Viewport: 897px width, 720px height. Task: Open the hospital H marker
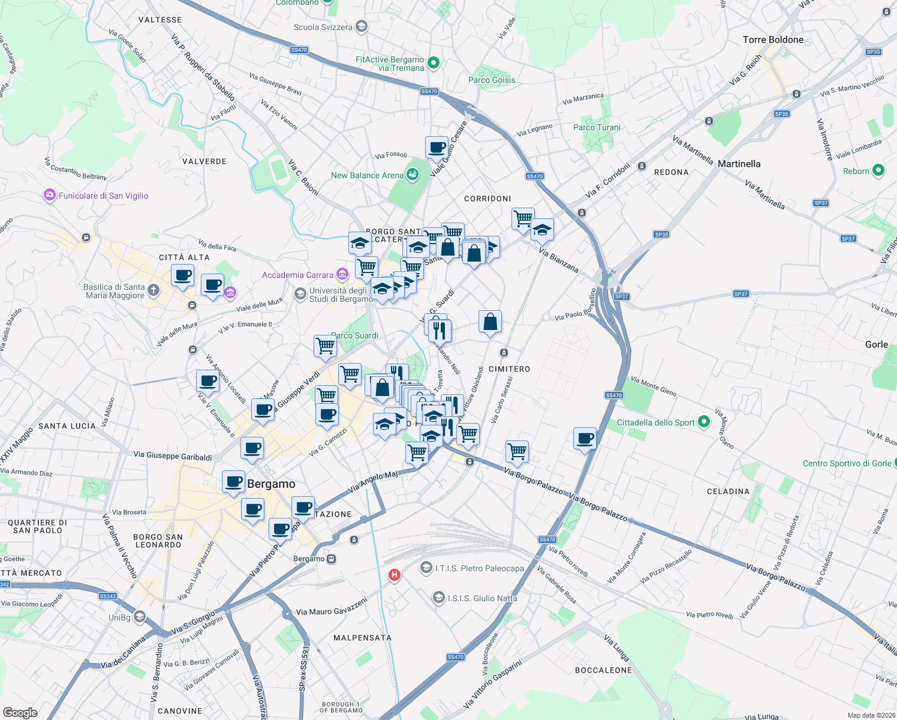[394, 575]
